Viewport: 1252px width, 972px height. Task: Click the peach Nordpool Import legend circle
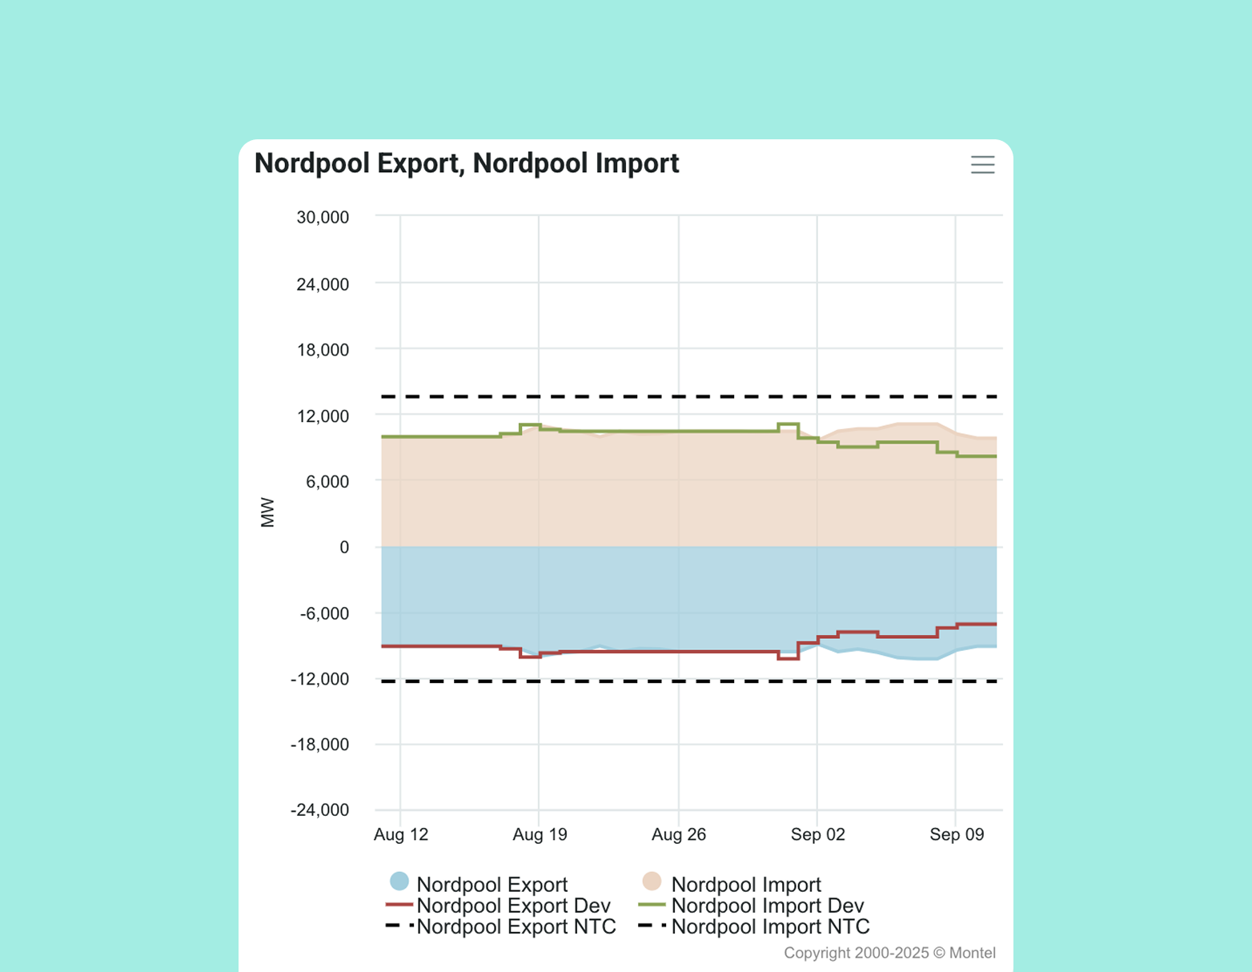click(x=652, y=882)
